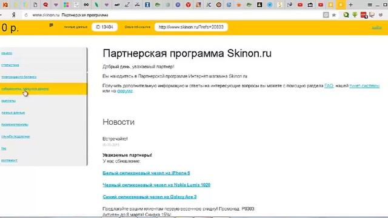
Task: Open a new browser tab with plus
Action: [350, 5]
